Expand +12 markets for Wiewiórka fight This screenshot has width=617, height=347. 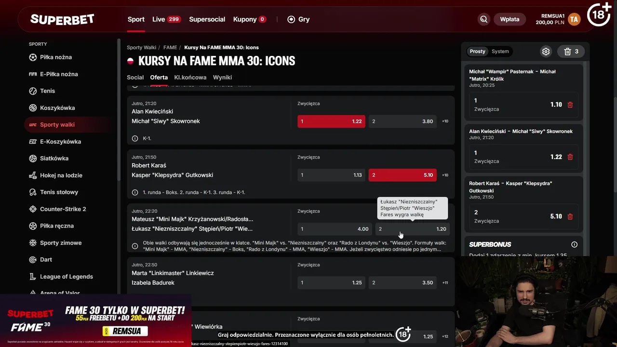[445, 336]
